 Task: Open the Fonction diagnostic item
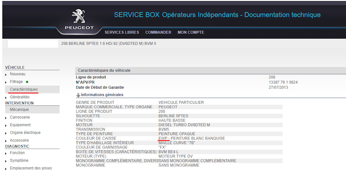pos(17,153)
